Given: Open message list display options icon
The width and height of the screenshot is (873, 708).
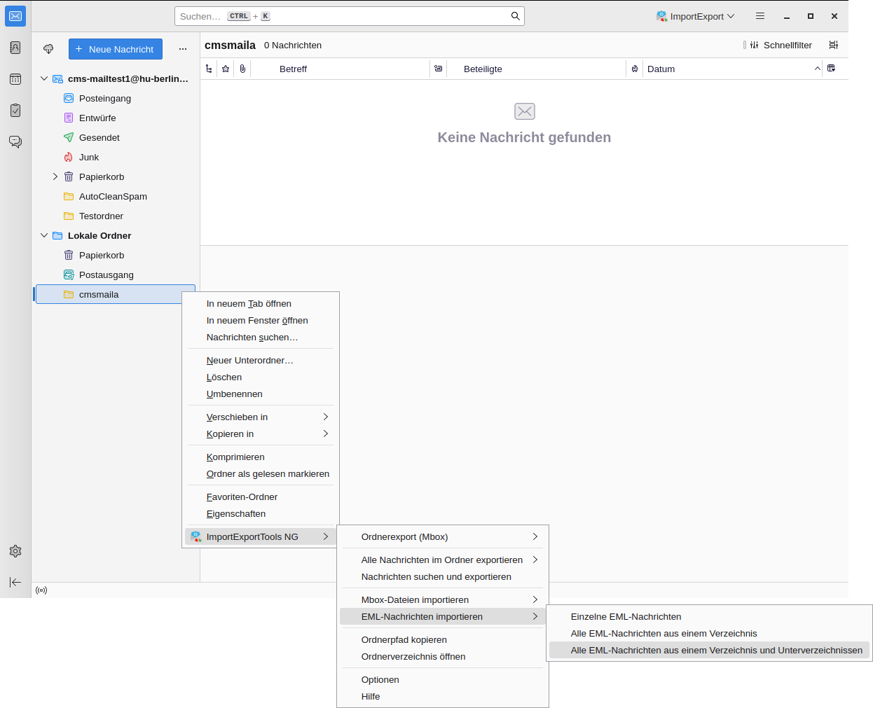Looking at the screenshot, I should click(x=833, y=45).
